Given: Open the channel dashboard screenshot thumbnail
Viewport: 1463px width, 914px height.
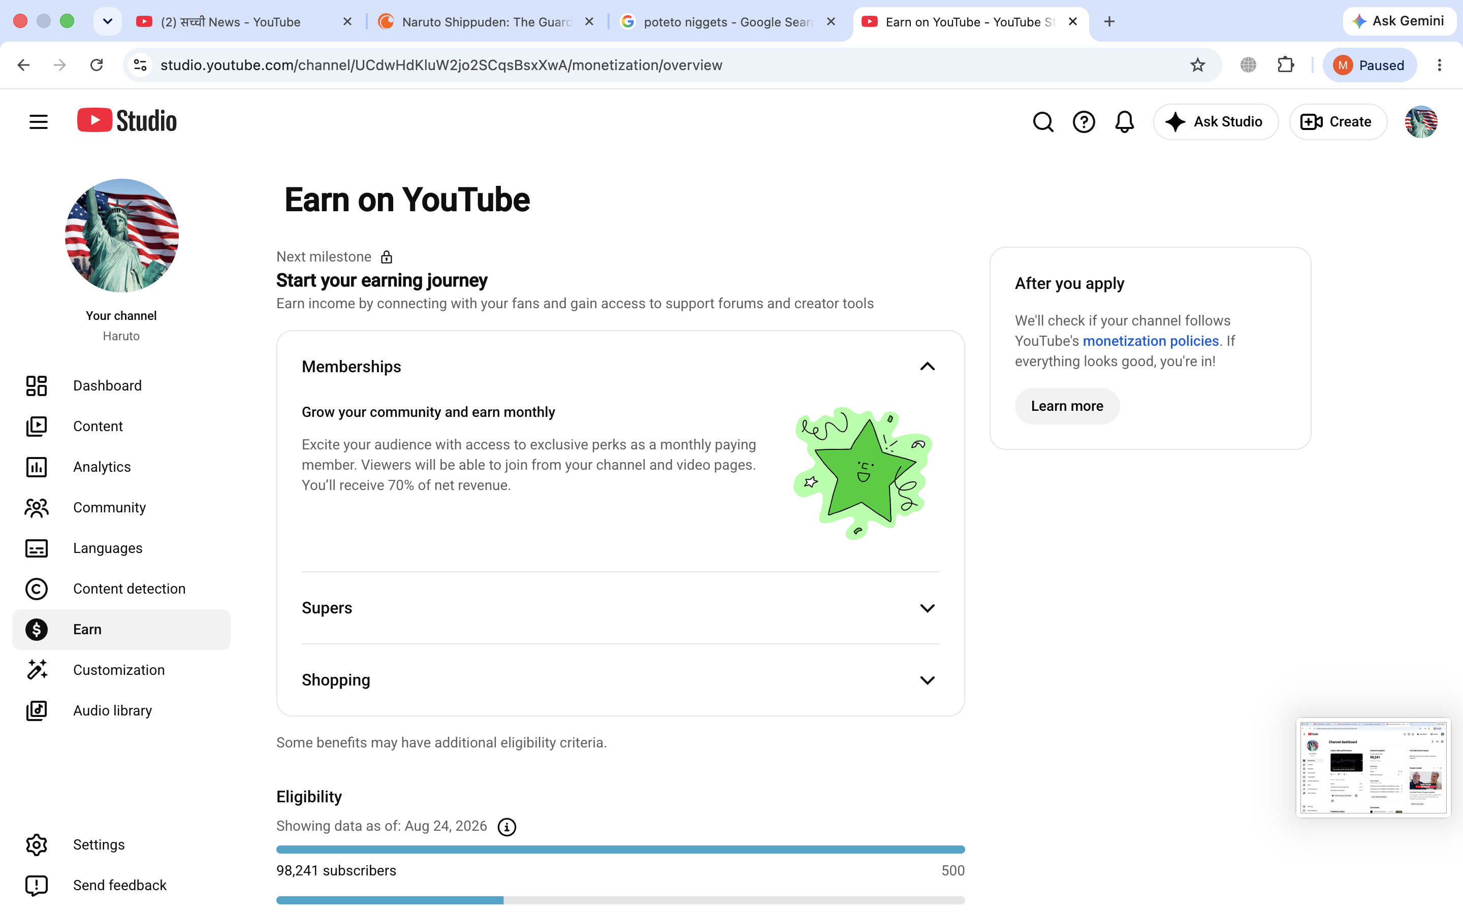Looking at the screenshot, I should (x=1373, y=768).
